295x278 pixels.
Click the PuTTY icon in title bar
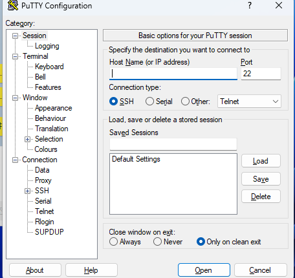(13, 5)
